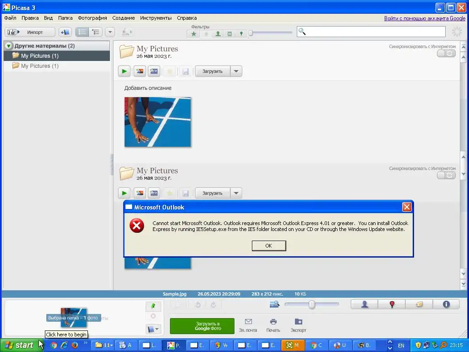Select the second unhighlighted My Pictures (1) folder

tap(57, 66)
